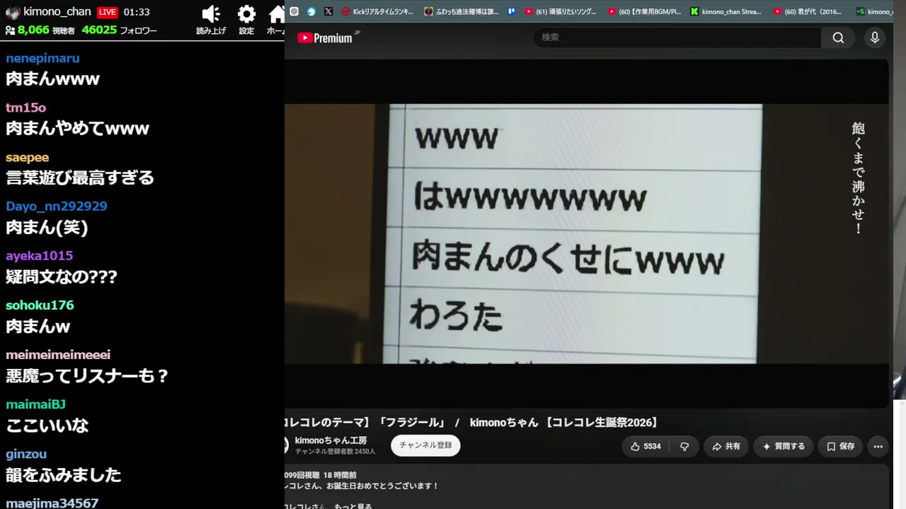The width and height of the screenshot is (906, 509).
Task: Click the red LIVE badge
Action: (x=108, y=12)
